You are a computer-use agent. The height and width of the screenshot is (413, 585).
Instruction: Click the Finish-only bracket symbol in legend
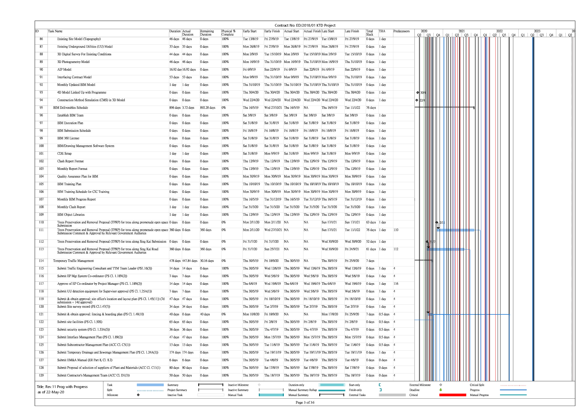380,390
